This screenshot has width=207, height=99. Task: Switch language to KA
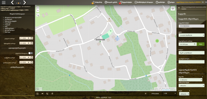203,2
